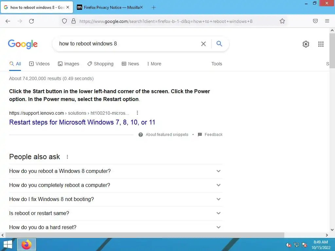Image resolution: width=335 pixels, height=251 pixels.
Task: Open search Tools
Action: [x=217, y=64]
